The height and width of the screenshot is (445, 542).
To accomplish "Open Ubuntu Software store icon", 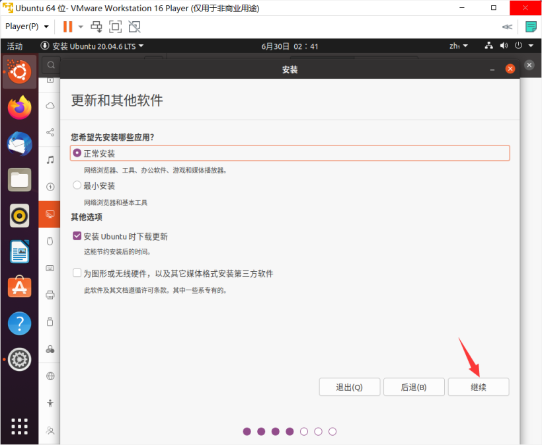I will 19,287.
